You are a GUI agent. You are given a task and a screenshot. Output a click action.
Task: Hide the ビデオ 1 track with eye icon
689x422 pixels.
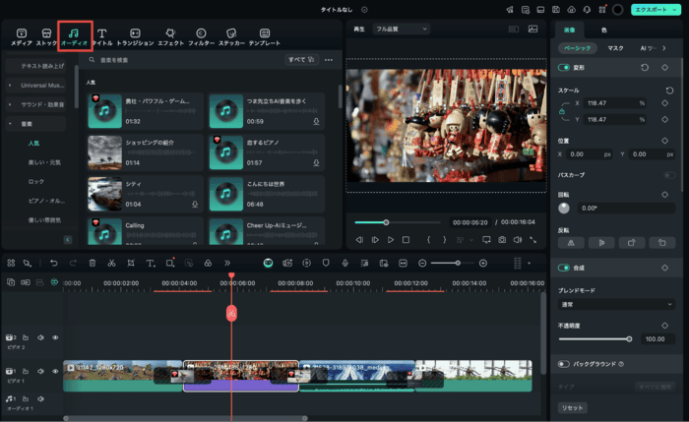(x=55, y=371)
